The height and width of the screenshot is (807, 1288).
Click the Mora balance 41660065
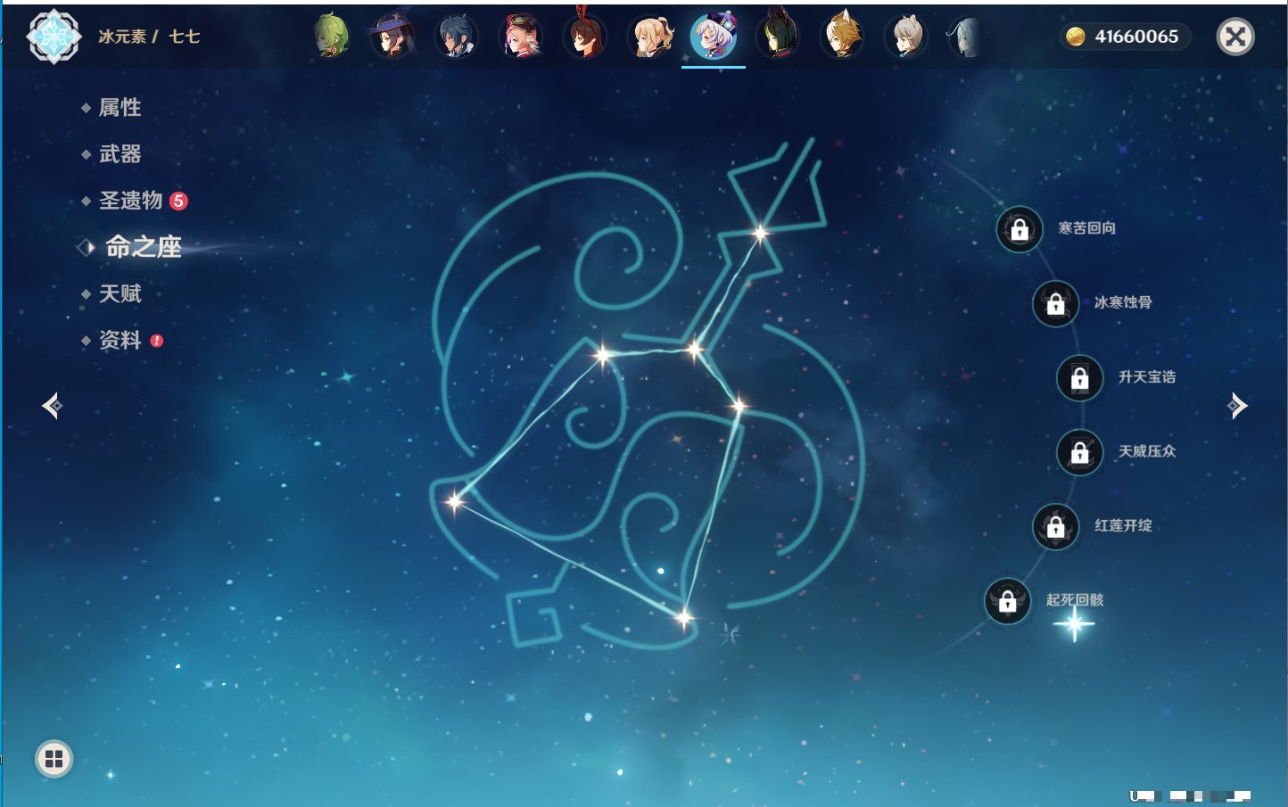1126,37
